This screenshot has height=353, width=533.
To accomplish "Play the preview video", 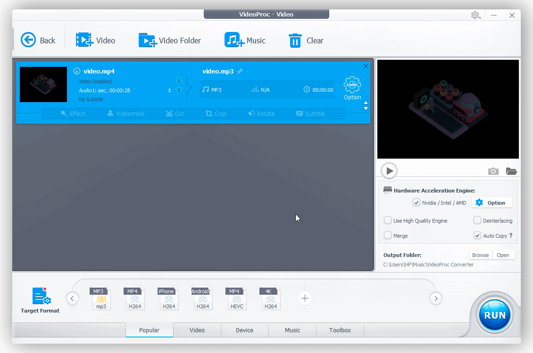I will coord(389,171).
